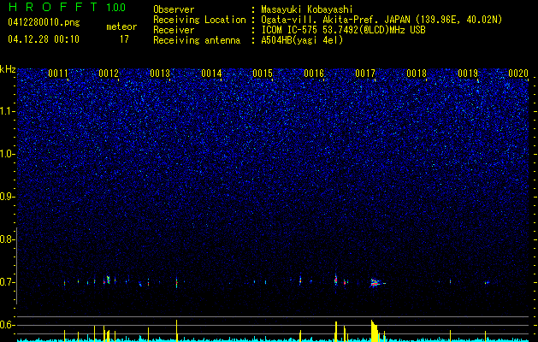
Task: Click the "Receiving antenna" field label
Action: (x=197, y=40)
